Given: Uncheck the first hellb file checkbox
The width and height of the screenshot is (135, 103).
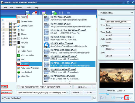Looking at the screenshot, I should 3,36.
